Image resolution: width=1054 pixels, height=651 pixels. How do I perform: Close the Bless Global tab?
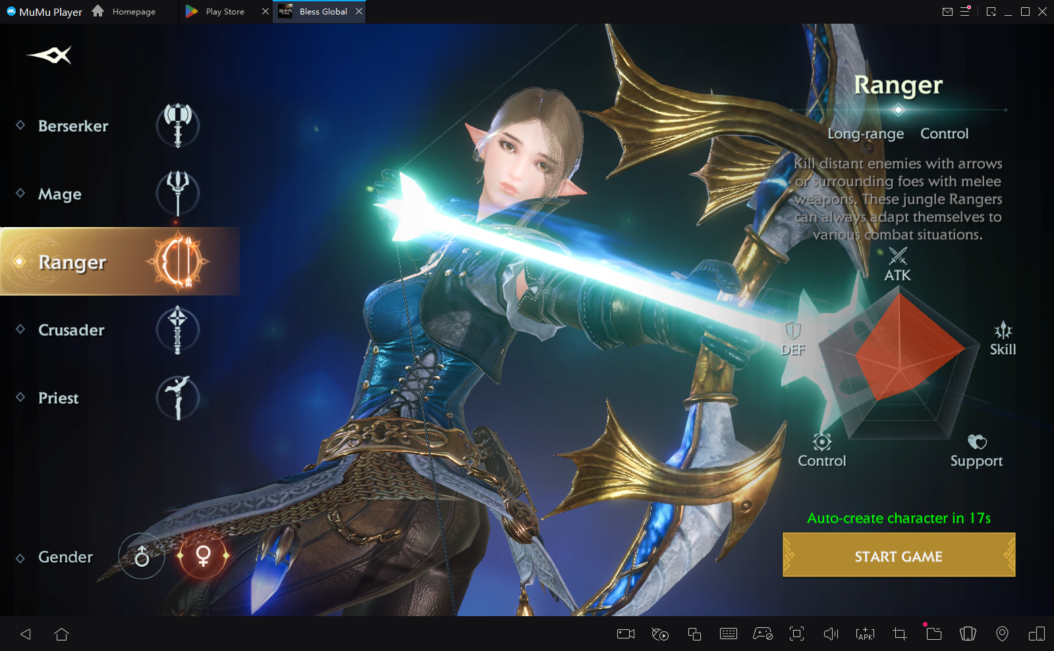[359, 12]
